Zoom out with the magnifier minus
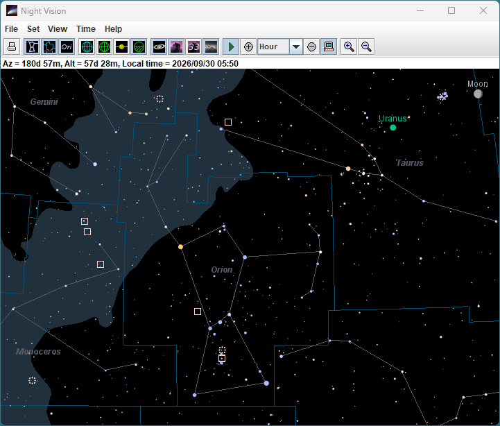Image resolution: width=500 pixels, height=426 pixels. point(366,47)
